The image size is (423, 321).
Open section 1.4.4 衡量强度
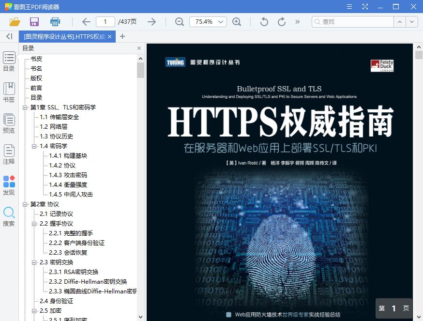click(68, 185)
